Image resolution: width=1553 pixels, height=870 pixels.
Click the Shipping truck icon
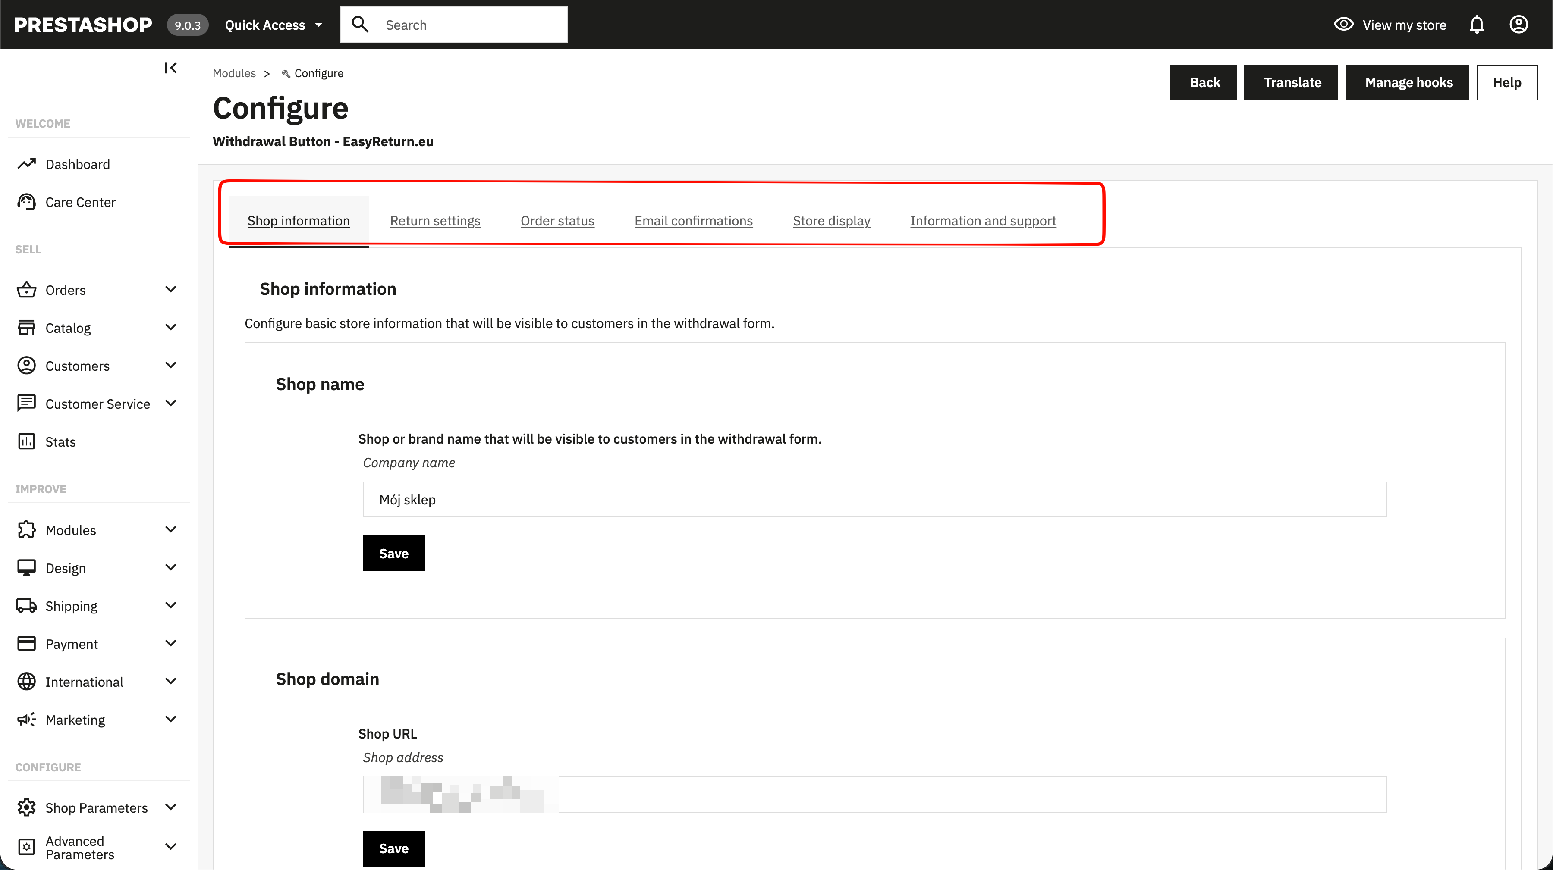(26, 605)
